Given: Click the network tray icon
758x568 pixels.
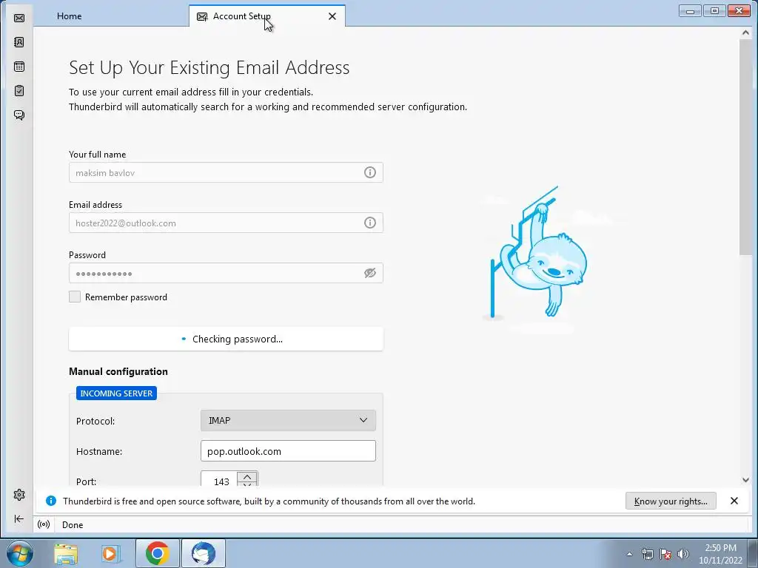Looking at the screenshot, I should click(647, 554).
